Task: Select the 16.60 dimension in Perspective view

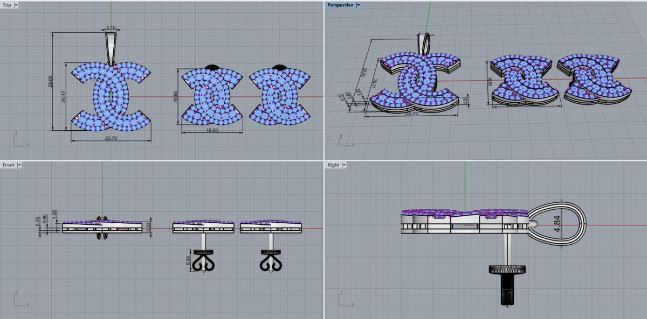Action: coord(491,82)
